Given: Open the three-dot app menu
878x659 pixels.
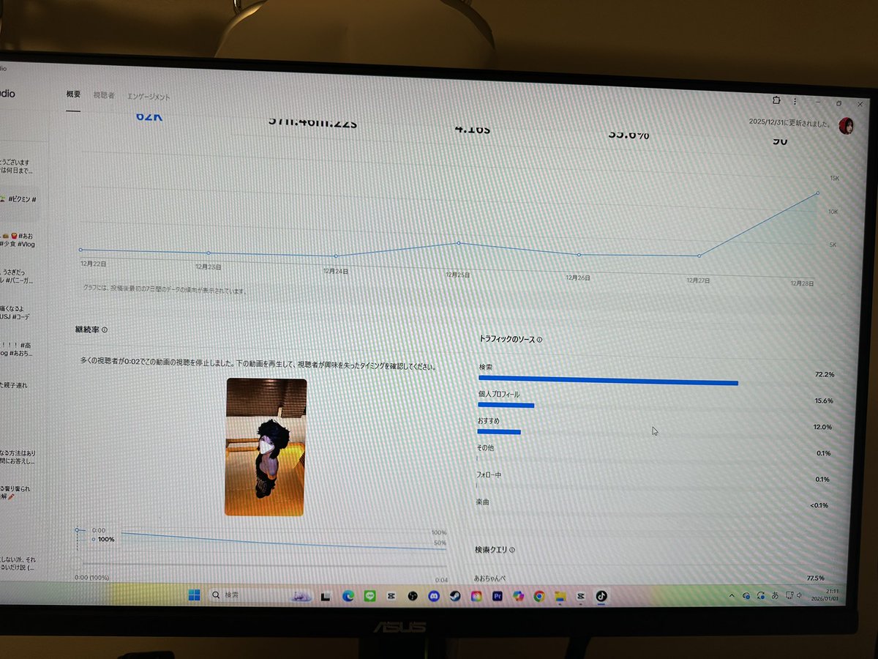Looking at the screenshot, I should pos(795,102).
